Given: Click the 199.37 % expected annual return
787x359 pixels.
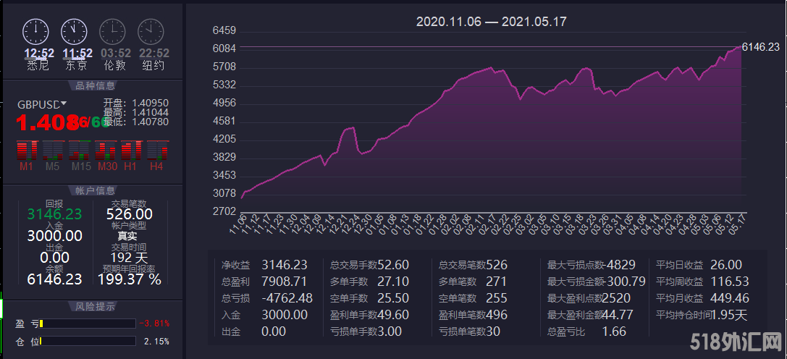Looking at the screenshot, I should tap(130, 279).
